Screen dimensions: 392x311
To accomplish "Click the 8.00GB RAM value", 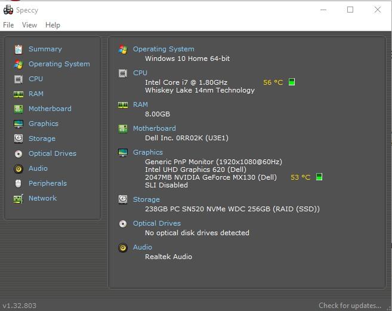I will click(x=158, y=114).
